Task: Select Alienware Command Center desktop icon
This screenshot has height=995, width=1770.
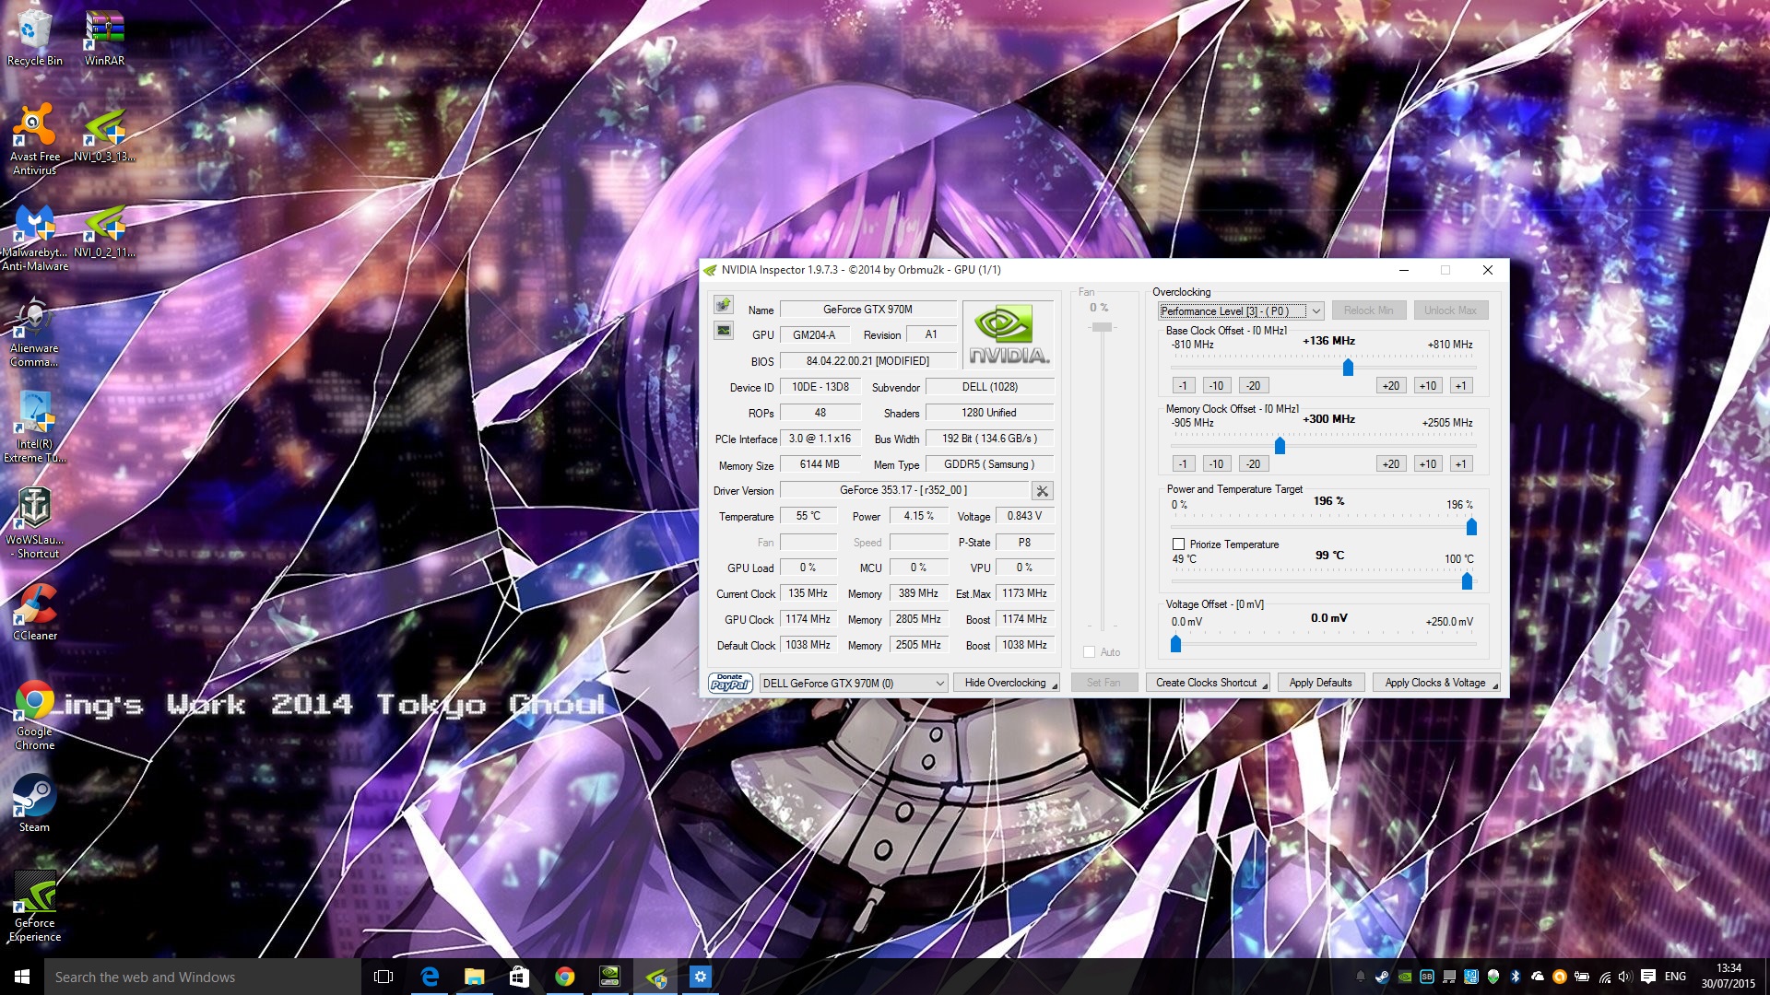Action: click(34, 333)
